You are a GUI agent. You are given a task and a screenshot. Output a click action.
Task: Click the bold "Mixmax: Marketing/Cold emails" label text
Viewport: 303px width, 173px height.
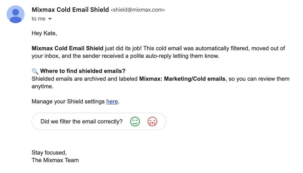click(x=182, y=79)
